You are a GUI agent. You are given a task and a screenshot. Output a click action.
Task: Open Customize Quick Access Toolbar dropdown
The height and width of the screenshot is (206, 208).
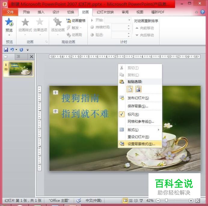coord(28,50)
